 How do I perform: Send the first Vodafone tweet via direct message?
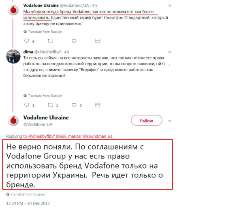pos(98,41)
